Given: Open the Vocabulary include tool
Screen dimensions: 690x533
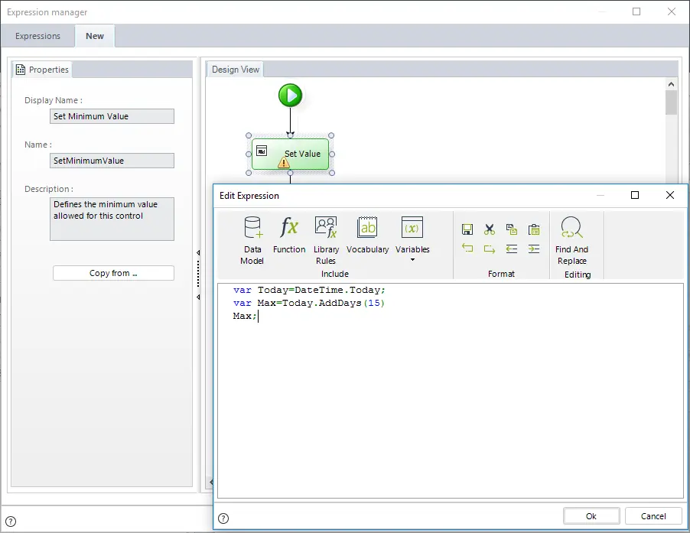Looking at the screenshot, I should click(367, 235).
